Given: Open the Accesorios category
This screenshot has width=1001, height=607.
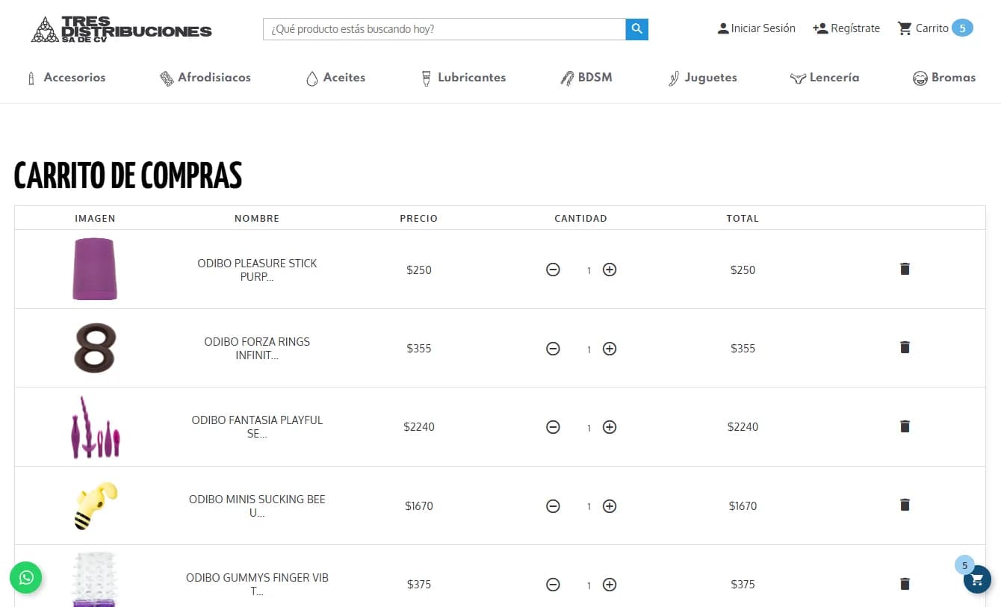Looking at the screenshot, I should point(66,78).
